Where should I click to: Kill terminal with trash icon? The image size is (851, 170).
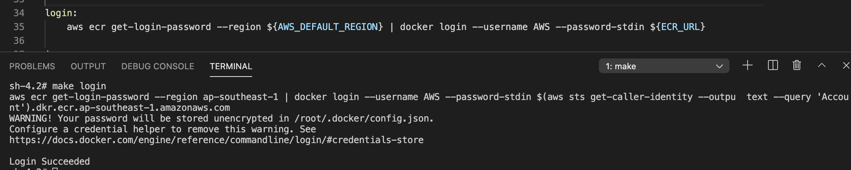pos(797,65)
